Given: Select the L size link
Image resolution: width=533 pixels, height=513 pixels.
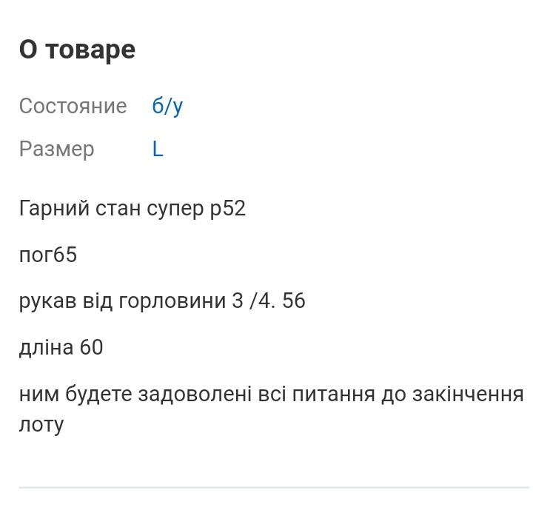Looking at the screenshot, I should [158, 150].
